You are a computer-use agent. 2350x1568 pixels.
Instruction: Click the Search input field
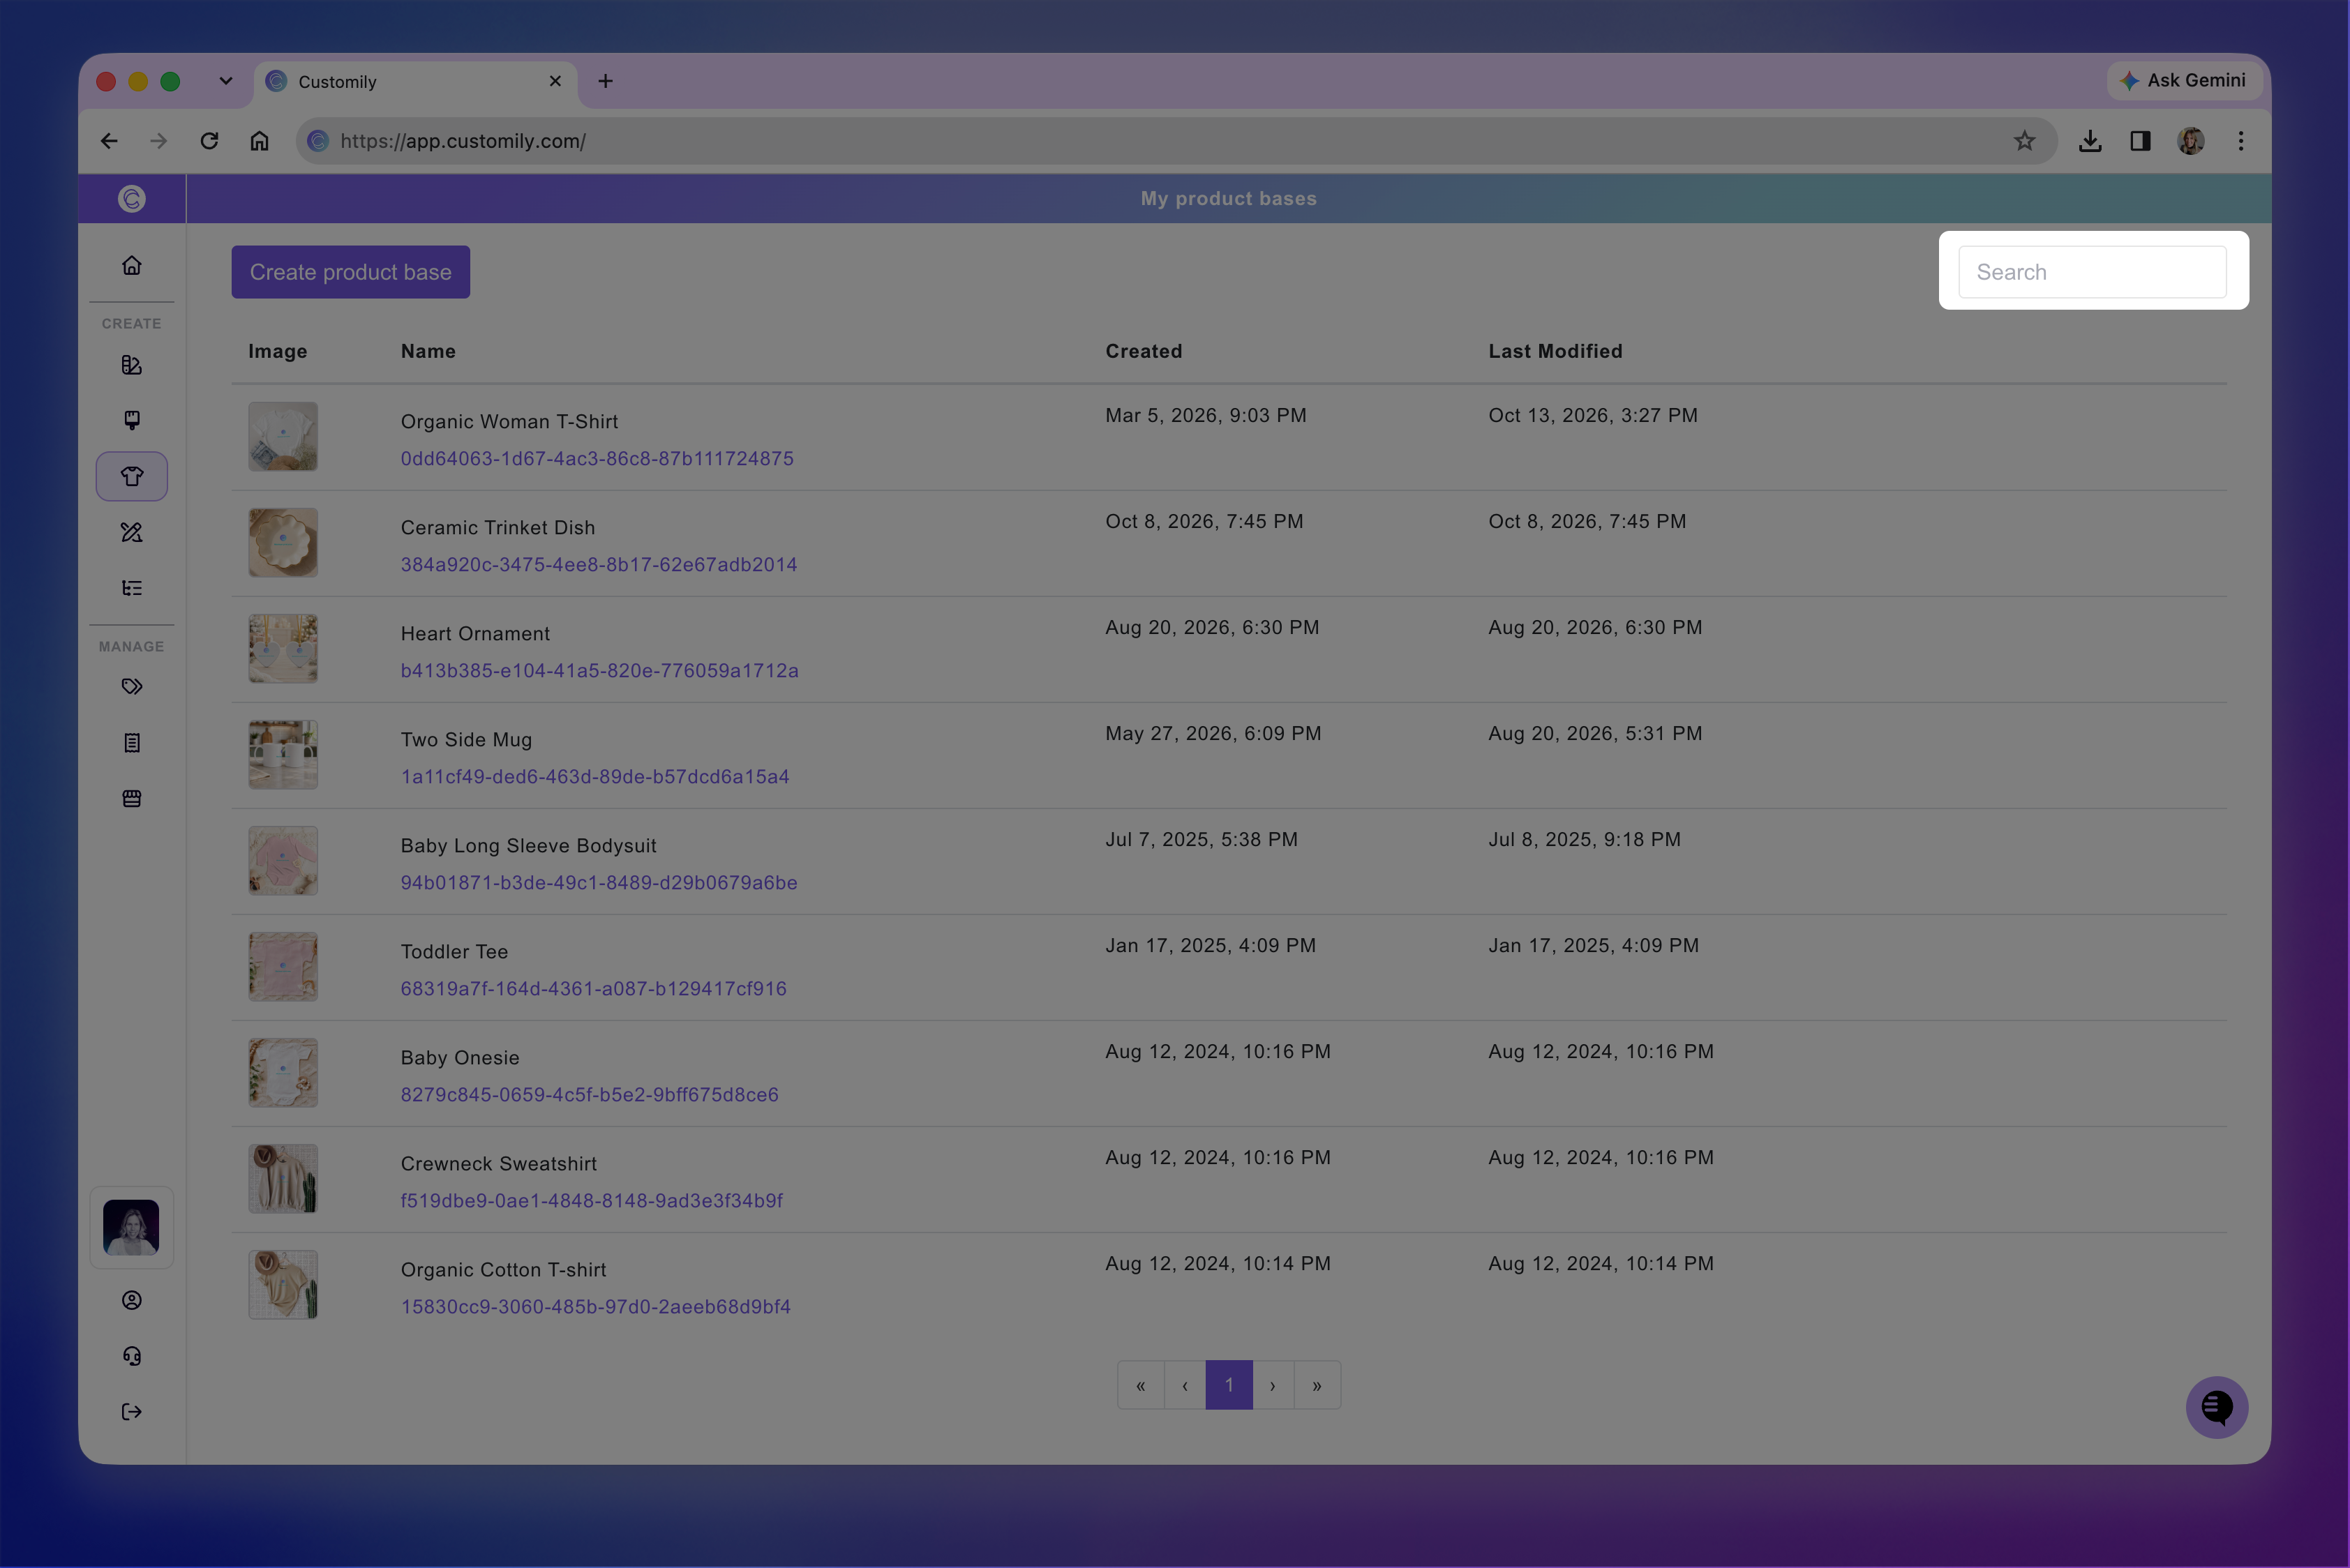pyautogui.click(x=2092, y=272)
